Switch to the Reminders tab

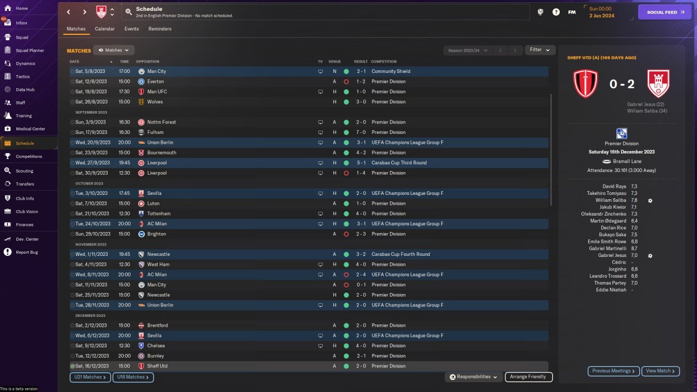click(x=160, y=29)
